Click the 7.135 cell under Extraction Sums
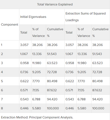The width and height of the screenshot is (110, 120). click(x=81, y=90)
